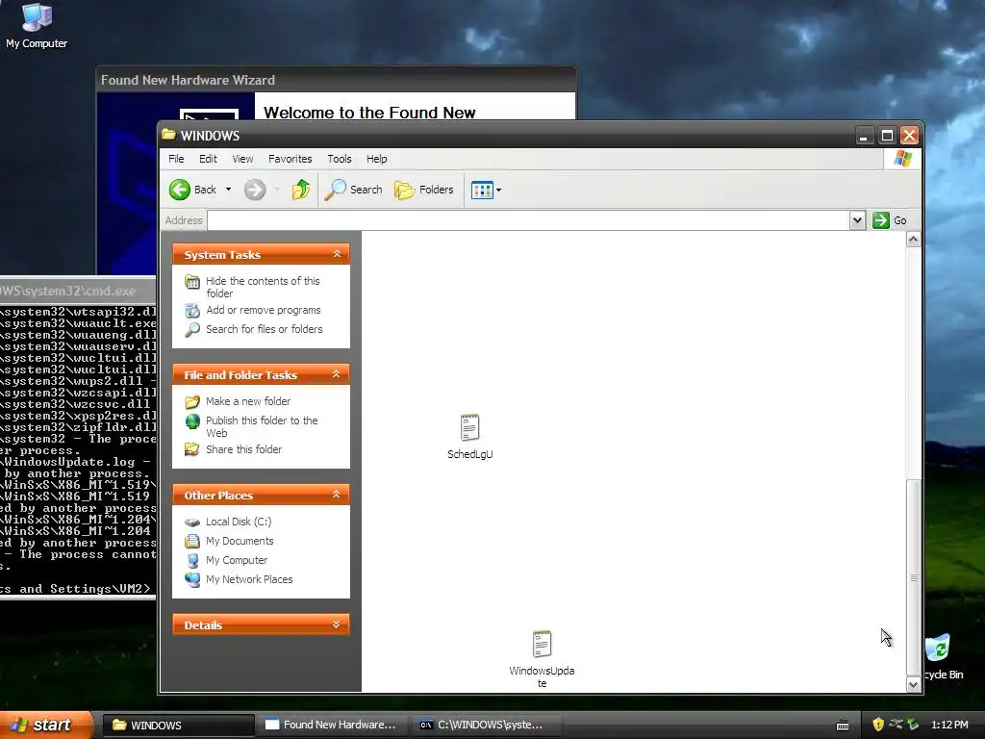The height and width of the screenshot is (739, 985).
Task: Click the scrollbar up arrow
Action: click(x=914, y=240)
